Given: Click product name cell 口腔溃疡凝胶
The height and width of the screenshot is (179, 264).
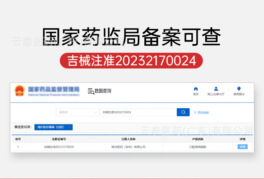Looking at the screenshot, I should click(x=197, y=147).
